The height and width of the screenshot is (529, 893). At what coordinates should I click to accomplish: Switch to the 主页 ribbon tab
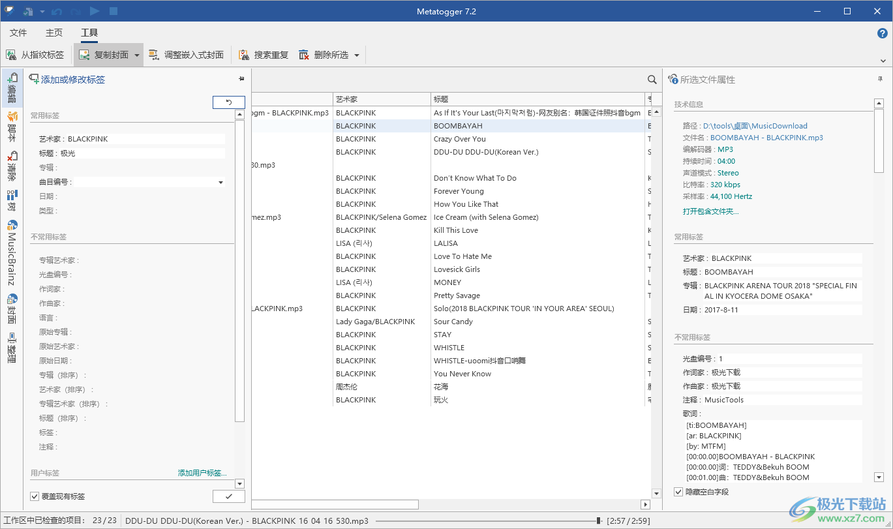54,33
